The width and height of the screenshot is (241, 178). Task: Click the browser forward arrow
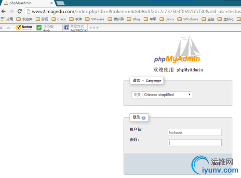[12, 11]
